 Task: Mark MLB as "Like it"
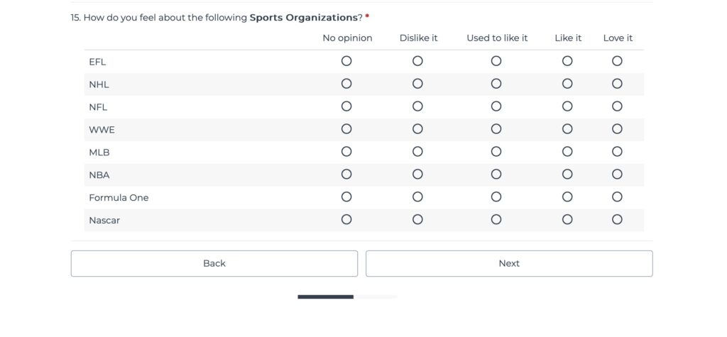click(x=567, y=152)
